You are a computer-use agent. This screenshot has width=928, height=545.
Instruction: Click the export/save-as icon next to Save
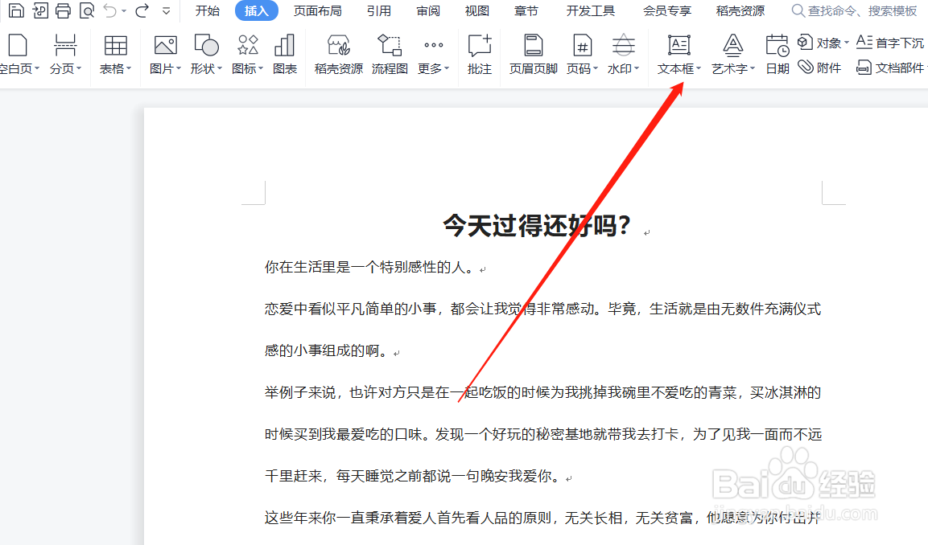click(39, 10)
